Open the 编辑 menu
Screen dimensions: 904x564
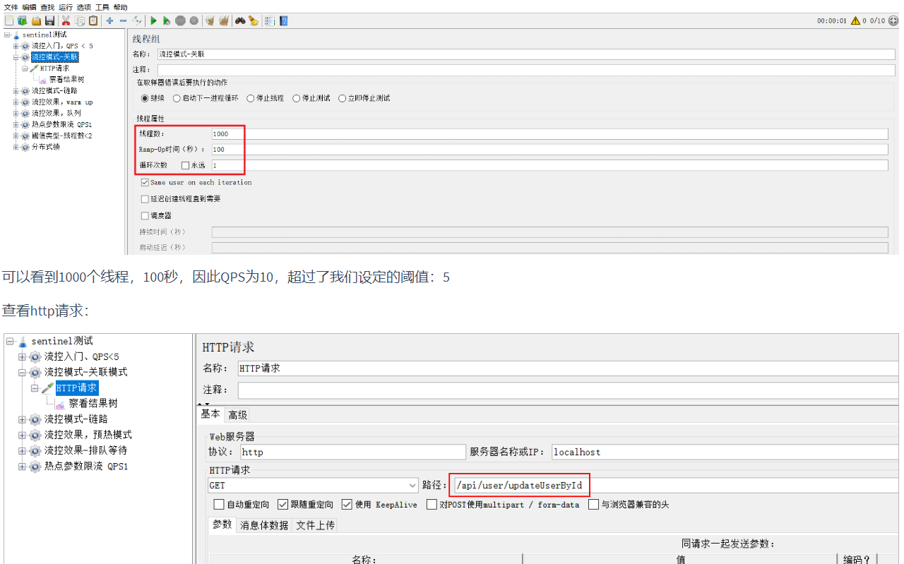click(x=29, y=7)
